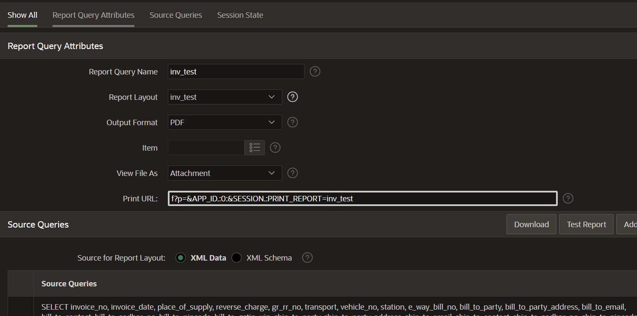Viewport: 637px width, 316px height.
Task: Select XML Data radio option
Action: click(x=181, y=258)
